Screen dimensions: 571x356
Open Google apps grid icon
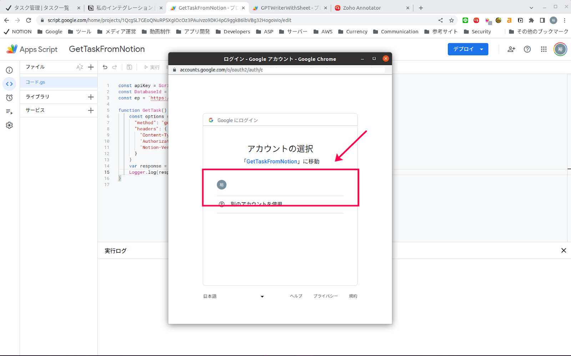[x=544, y=49]
